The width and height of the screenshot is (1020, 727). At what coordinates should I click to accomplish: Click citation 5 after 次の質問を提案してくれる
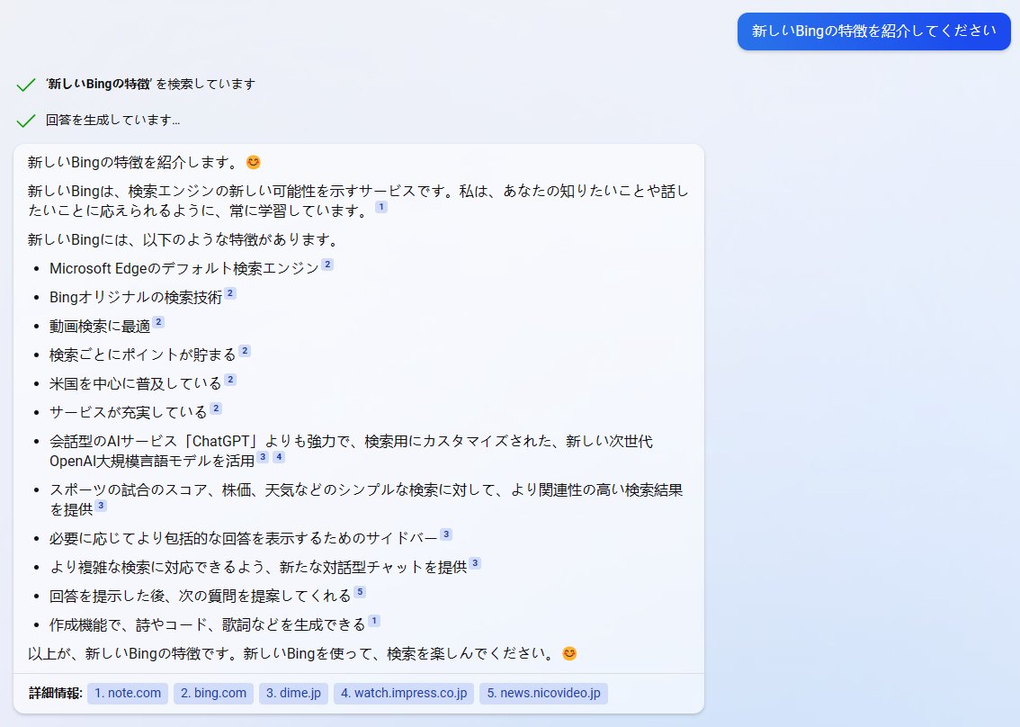pyautogui.click(x=360, y=592)
